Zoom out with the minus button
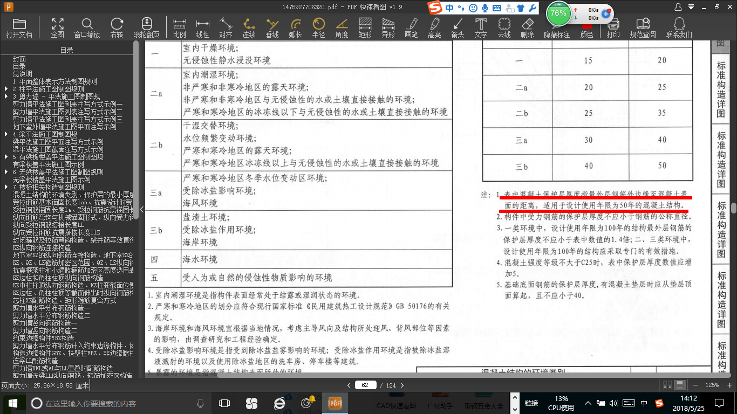This screenshot has width=737, height=414. click(x=695, y=385)
